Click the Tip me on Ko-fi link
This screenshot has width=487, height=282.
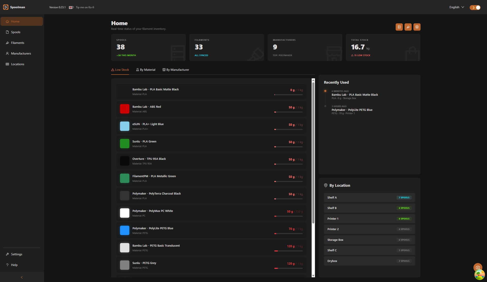click(x=85, y=7)
